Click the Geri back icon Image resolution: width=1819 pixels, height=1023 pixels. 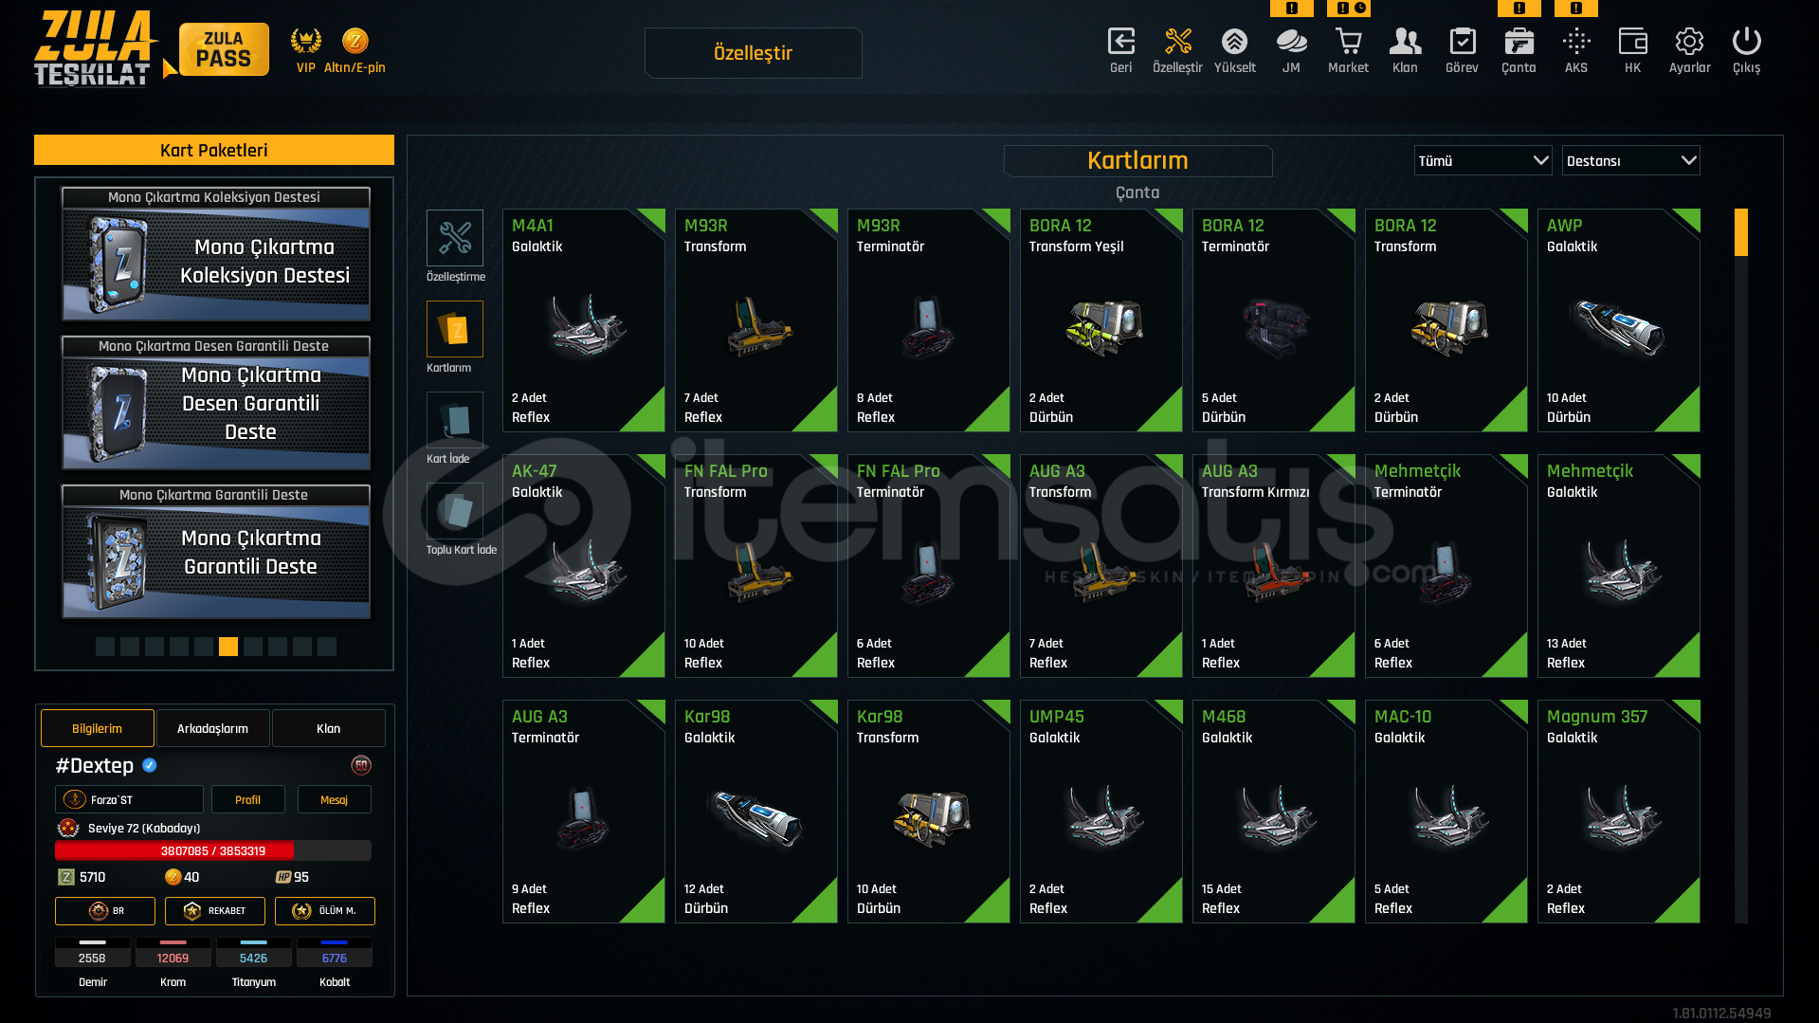1121,42
